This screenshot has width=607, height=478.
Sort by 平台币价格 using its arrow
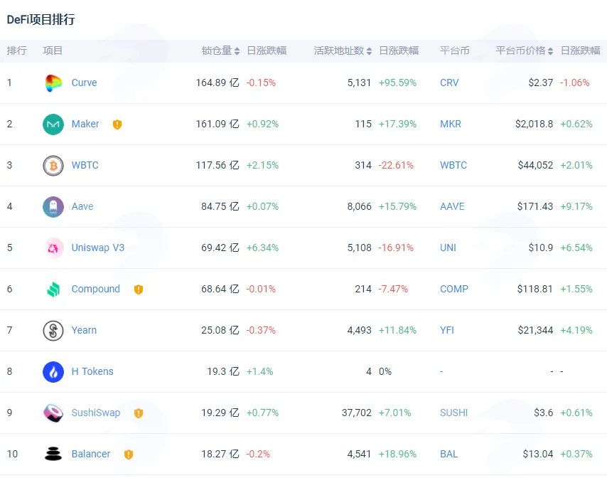pyautogui.click(x=550, y=51)
